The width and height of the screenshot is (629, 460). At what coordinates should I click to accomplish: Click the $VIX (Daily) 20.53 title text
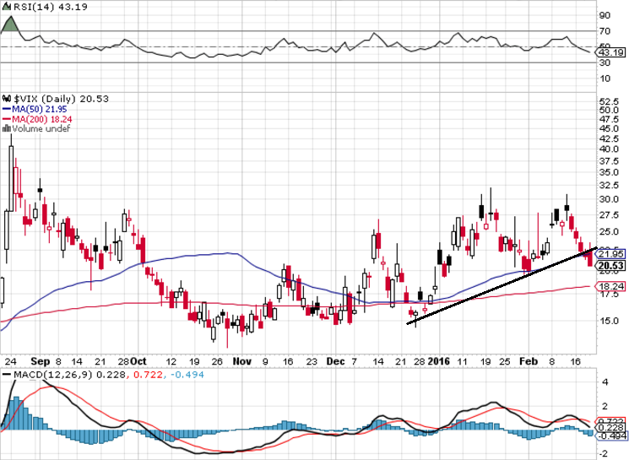(61, 99)
